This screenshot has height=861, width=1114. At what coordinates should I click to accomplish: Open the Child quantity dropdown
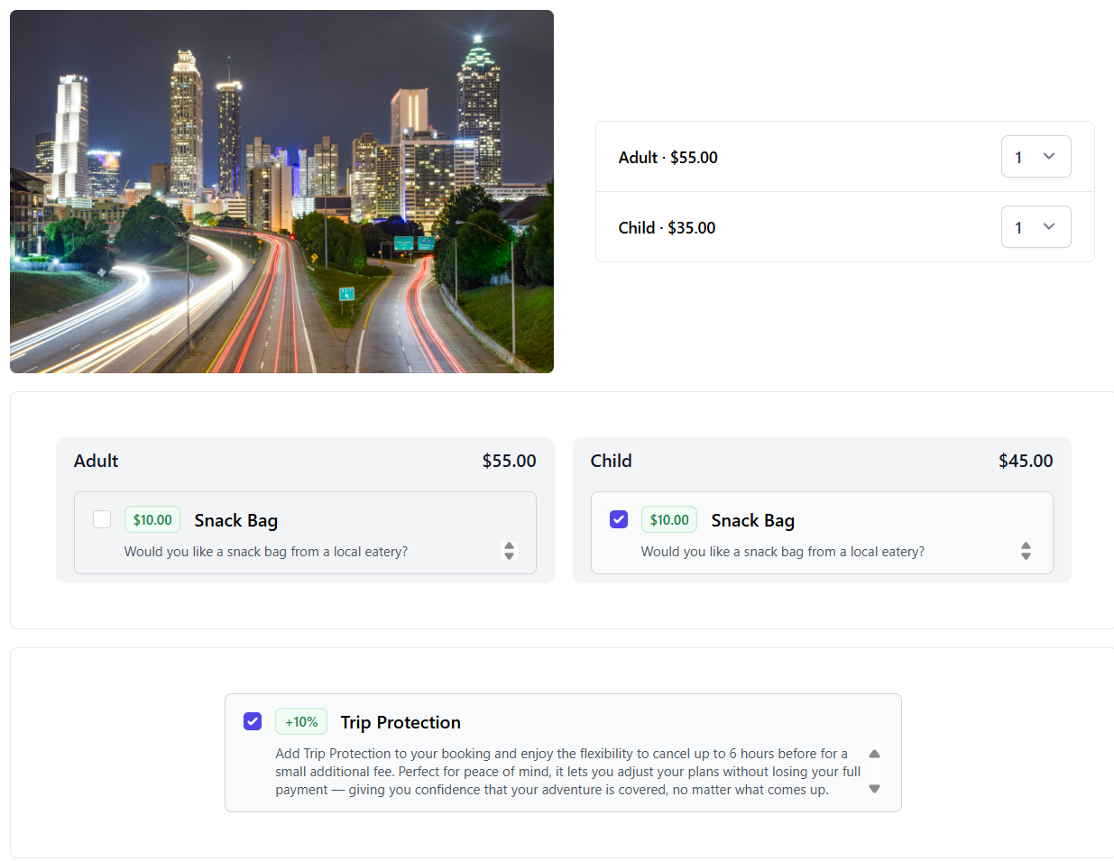click(x=1036, y=226)
